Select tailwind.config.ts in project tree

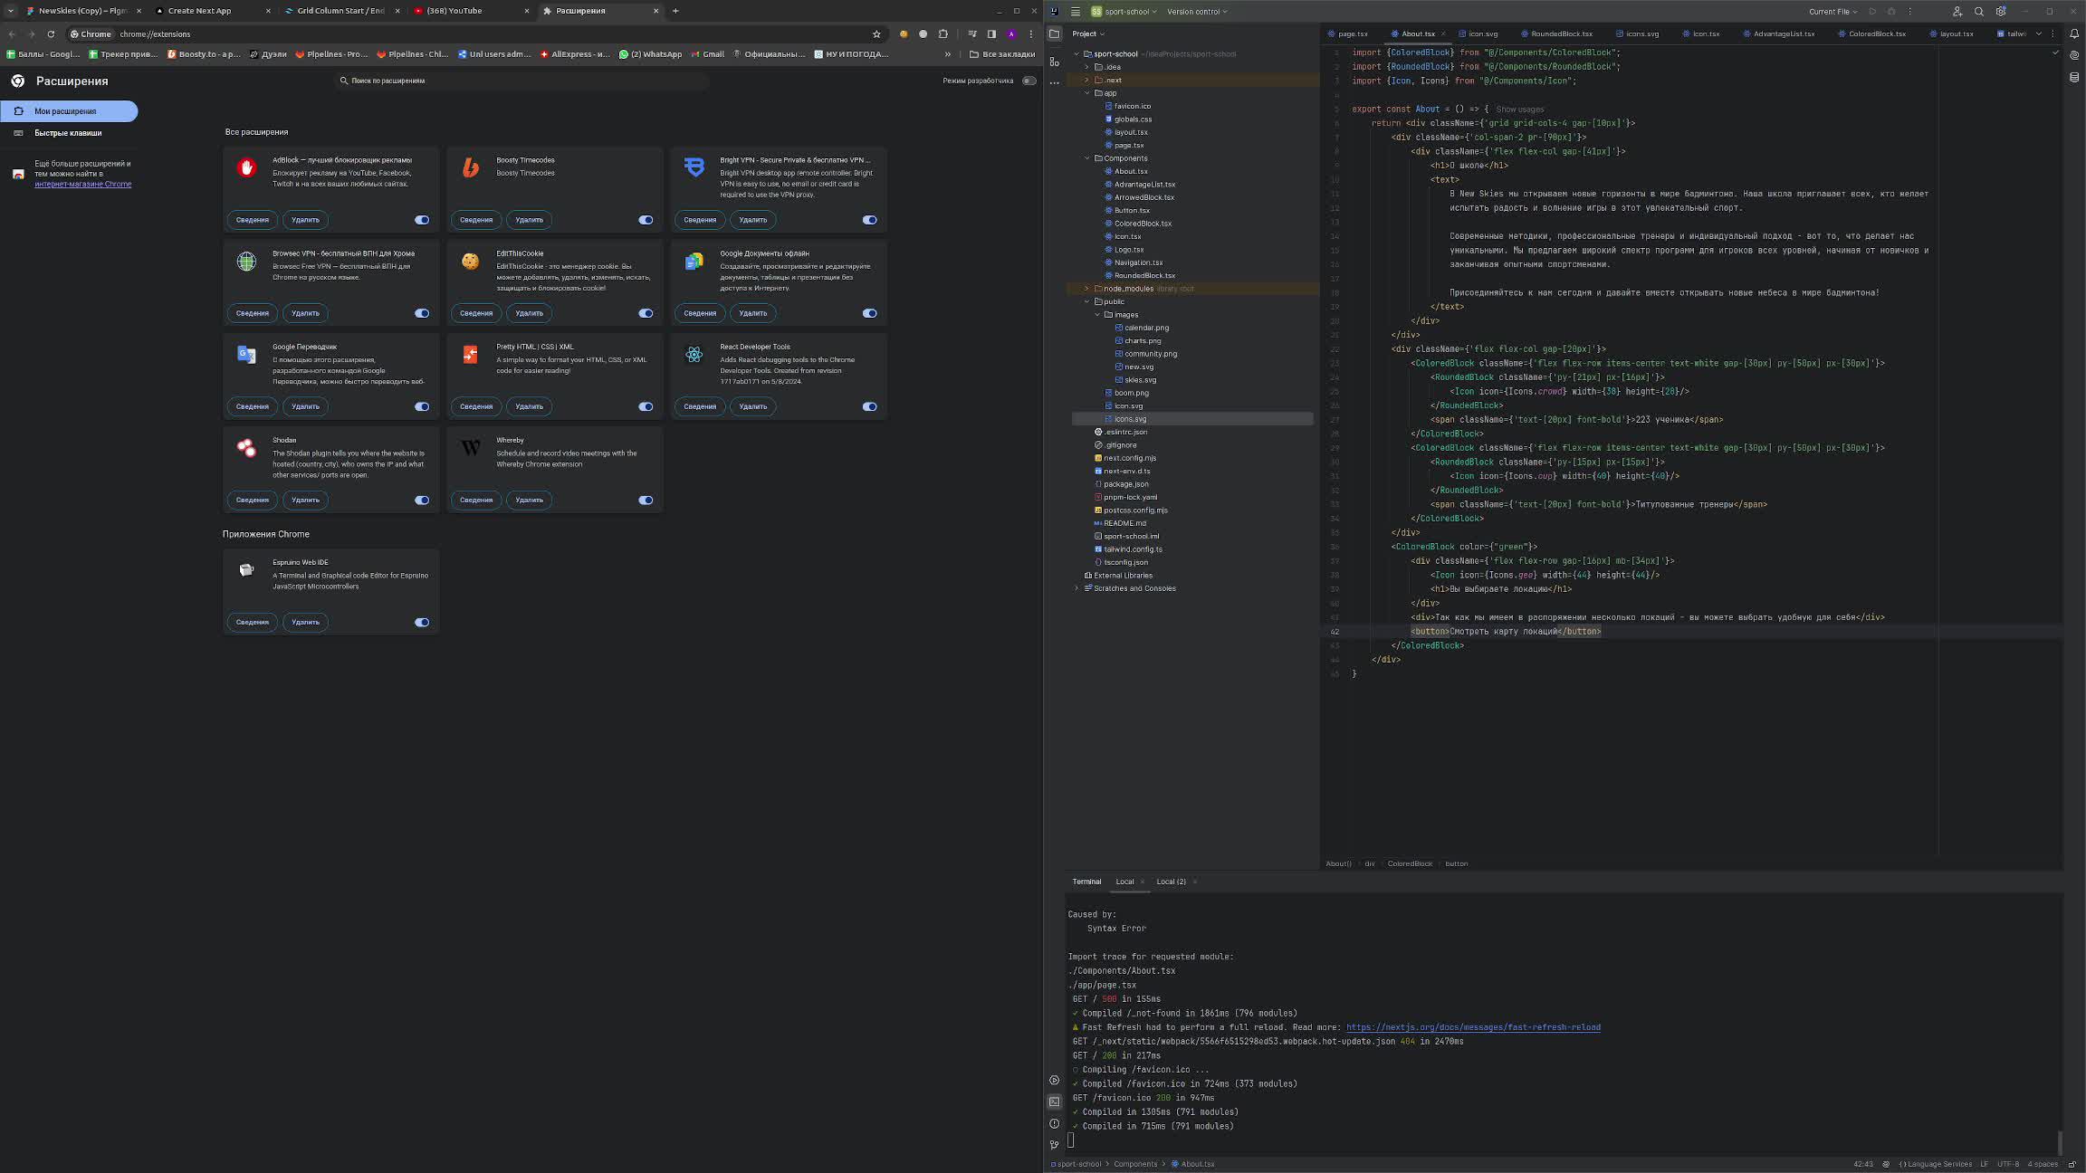tap(1133, 549)
